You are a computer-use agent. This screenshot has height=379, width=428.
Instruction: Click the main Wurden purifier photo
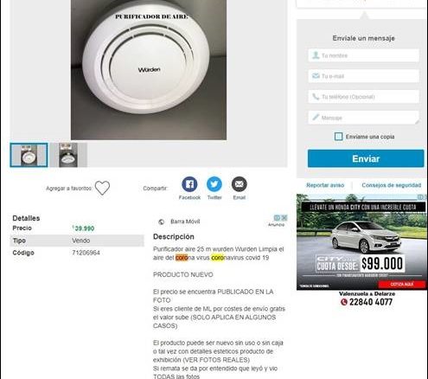pyautogui.click(x=149, y=70)
